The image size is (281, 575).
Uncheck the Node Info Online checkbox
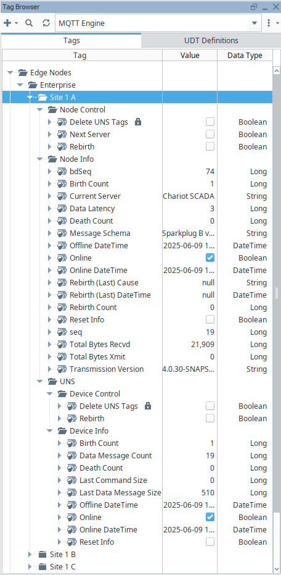click(x=210, y=258)
